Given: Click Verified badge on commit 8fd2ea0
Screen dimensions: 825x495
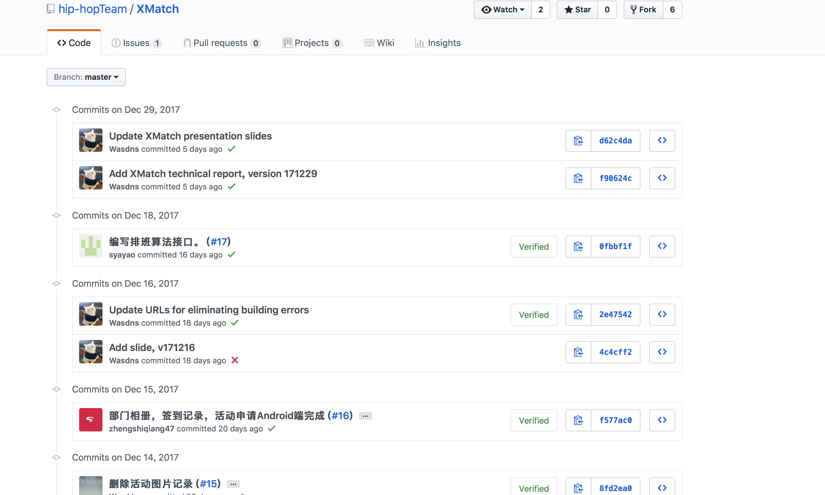Looking at the screenshot, I should 533,488.
